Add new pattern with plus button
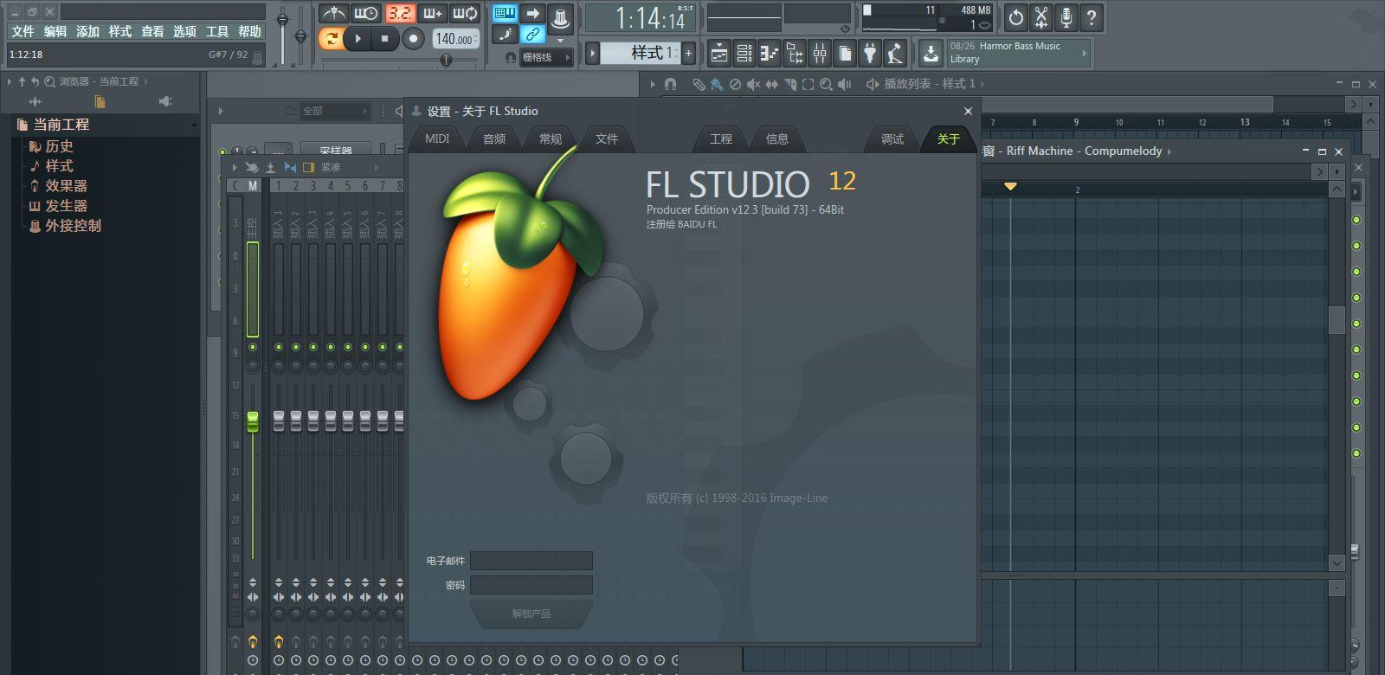1385x675 pixels. (x=688, y=54)
